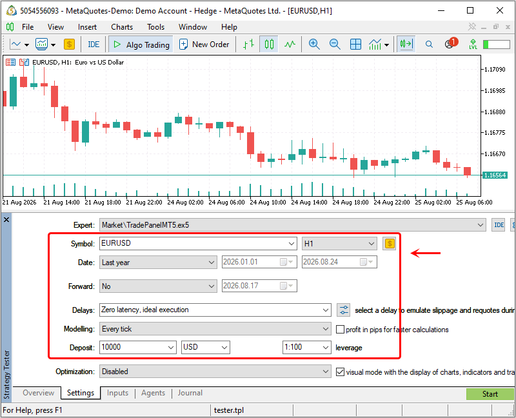
Task: Click the pin icon in menu bar
Action: 472,26
